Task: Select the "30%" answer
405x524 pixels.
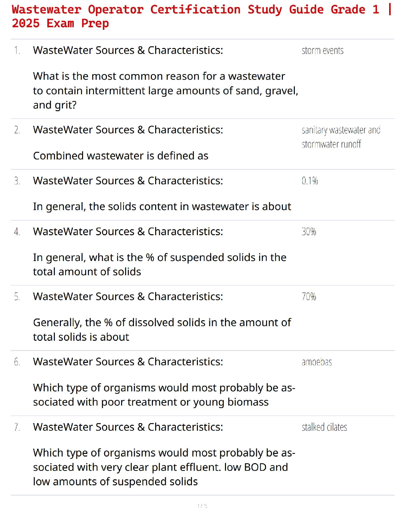Action: click(x=309, y=232)
